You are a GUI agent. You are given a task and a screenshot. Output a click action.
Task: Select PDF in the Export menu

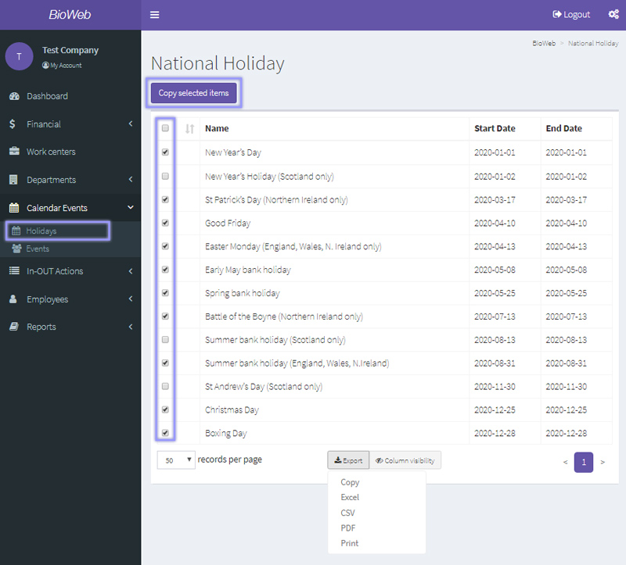point(348,528)
